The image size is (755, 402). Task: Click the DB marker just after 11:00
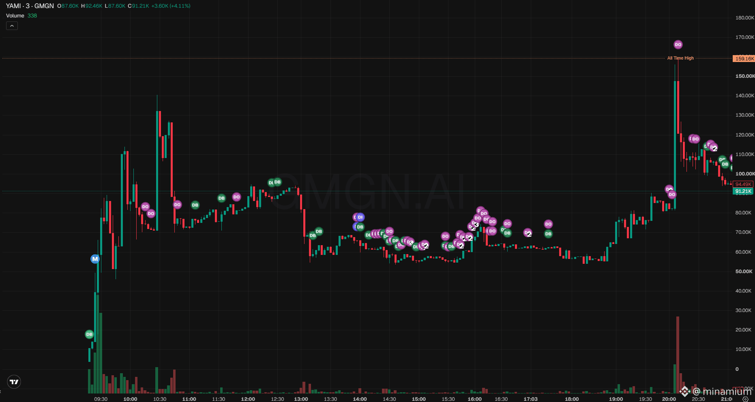[x=195, y=205]
